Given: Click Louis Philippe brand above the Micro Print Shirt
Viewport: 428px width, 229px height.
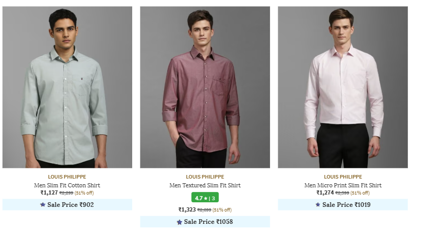Looking at the screenshot, I should coord(343,177).
